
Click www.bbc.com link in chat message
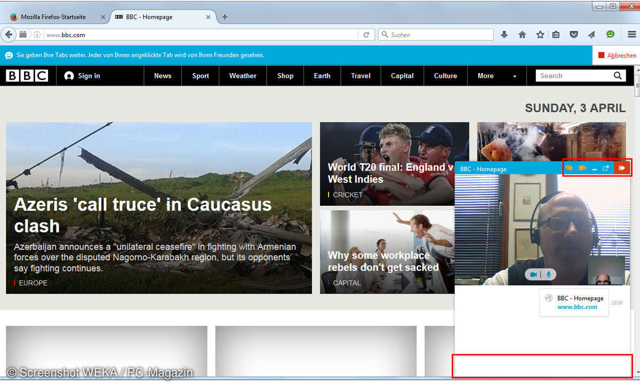[x=577, y=307]
